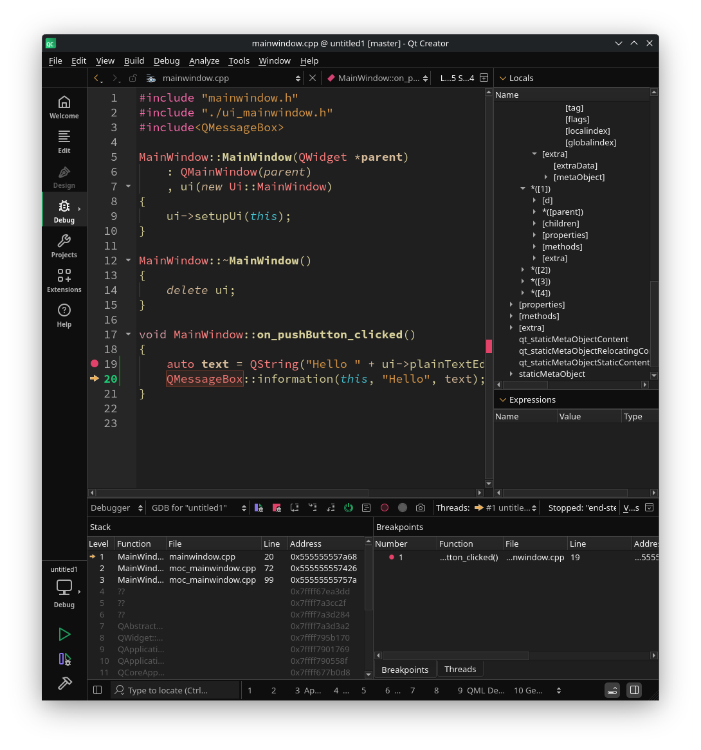Screen dimensions: 701x750
Task: Open the Debug menu
Action: (167, 60)
